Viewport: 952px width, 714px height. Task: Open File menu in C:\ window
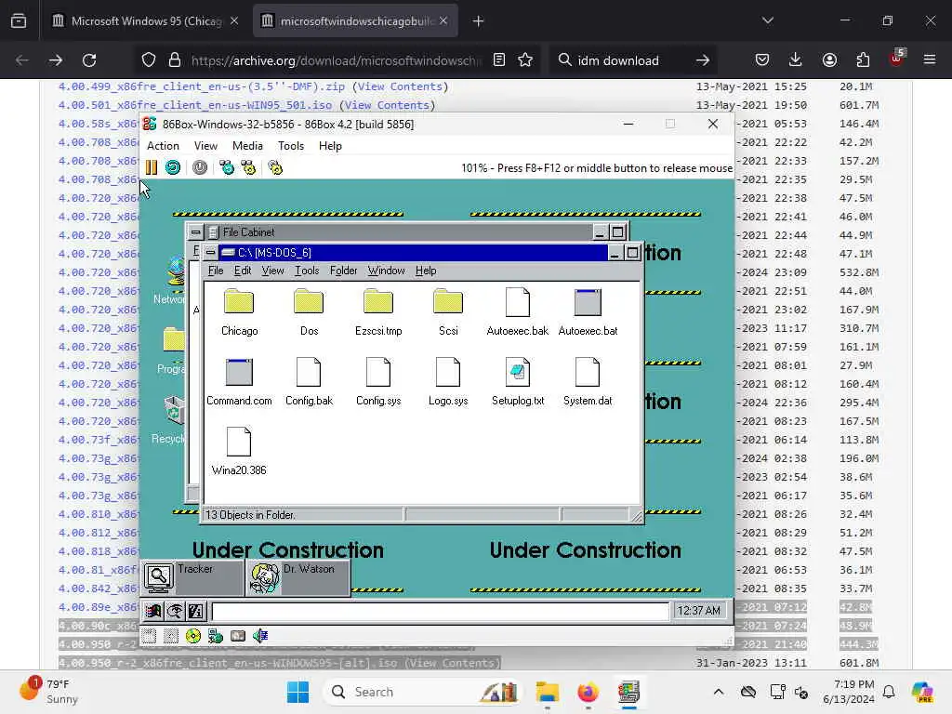click(x=216, y=271)
